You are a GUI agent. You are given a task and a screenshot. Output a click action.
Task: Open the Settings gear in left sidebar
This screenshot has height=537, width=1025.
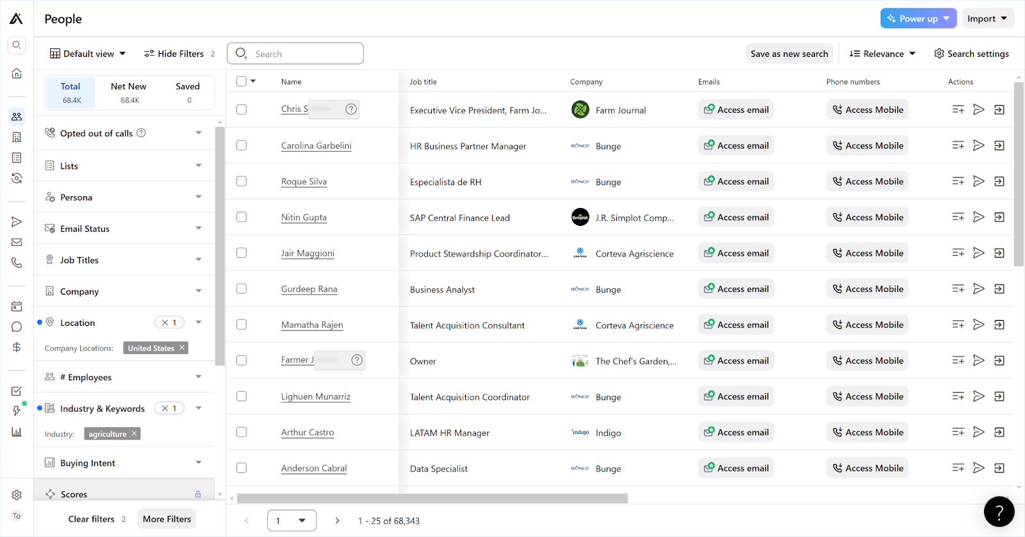(17, 495)
